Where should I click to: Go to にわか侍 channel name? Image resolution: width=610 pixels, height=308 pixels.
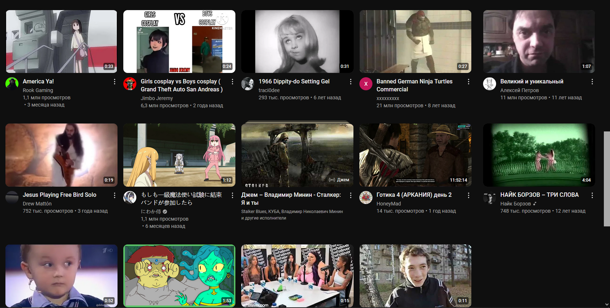(151, 212)
